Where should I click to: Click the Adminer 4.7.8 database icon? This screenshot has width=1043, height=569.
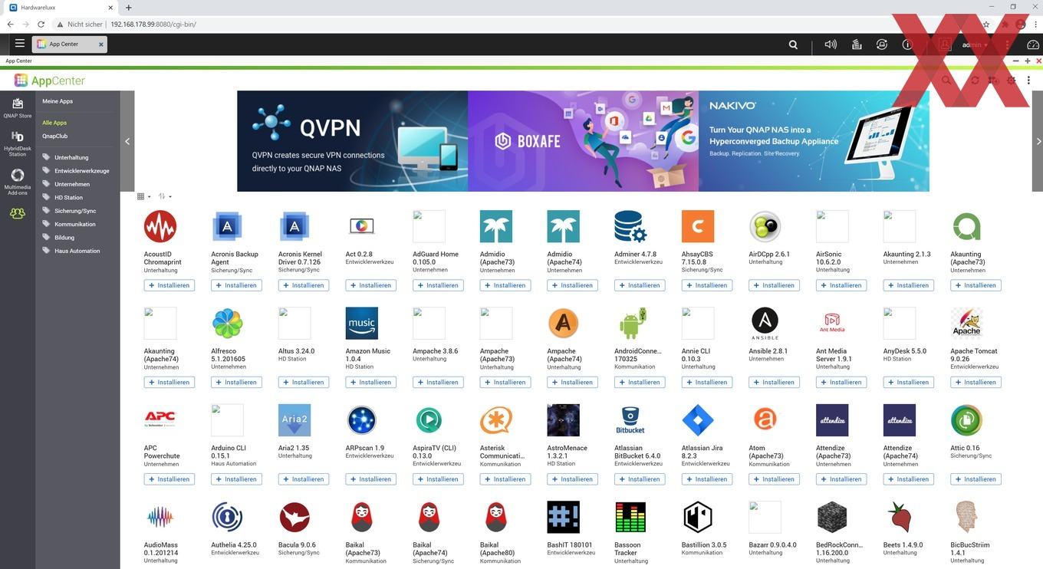630,227
